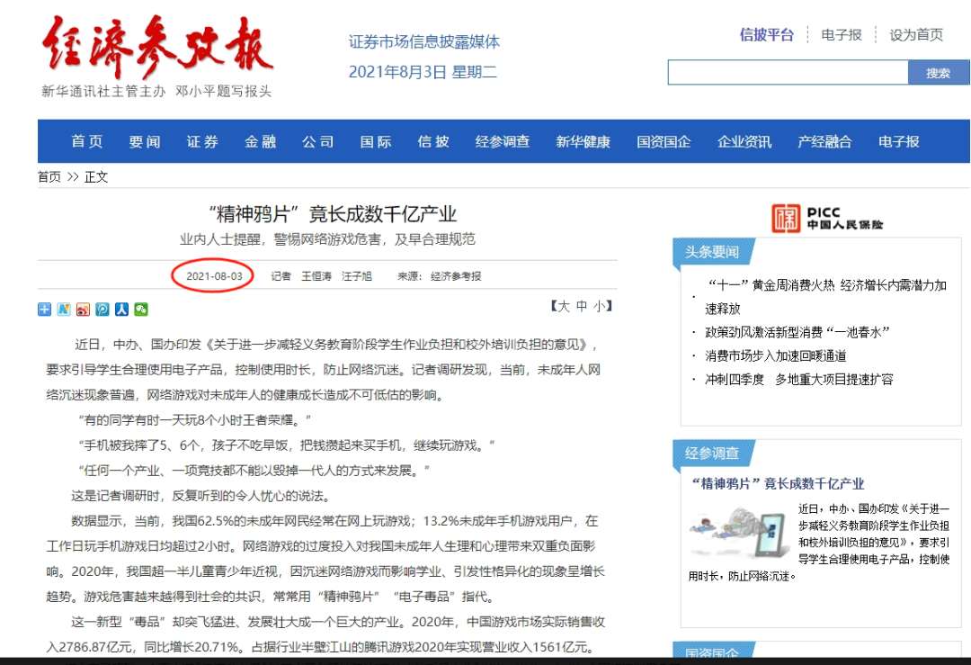Click the 经济参考报 masthead logo

[156, 49]
